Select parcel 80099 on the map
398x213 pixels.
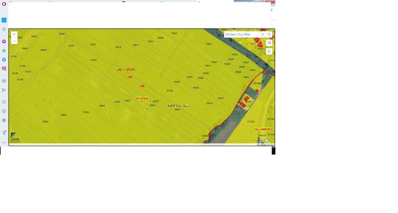click(x=160, y=38)
